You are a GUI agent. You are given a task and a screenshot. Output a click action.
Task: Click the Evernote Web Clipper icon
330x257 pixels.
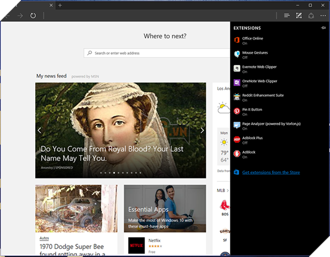coord(237,69)
